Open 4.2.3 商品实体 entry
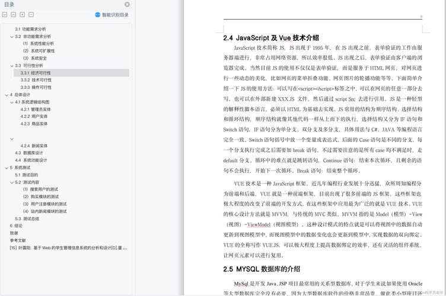 (34, 124)
